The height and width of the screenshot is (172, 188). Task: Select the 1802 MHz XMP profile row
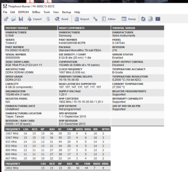pyautogui.click(x=57, y=168)
